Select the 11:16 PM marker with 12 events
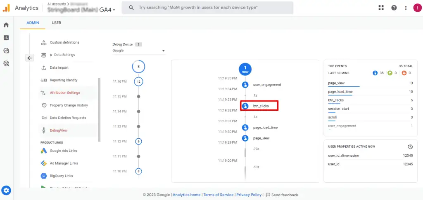This screenshot has width=423, height=200. [138, 81]
